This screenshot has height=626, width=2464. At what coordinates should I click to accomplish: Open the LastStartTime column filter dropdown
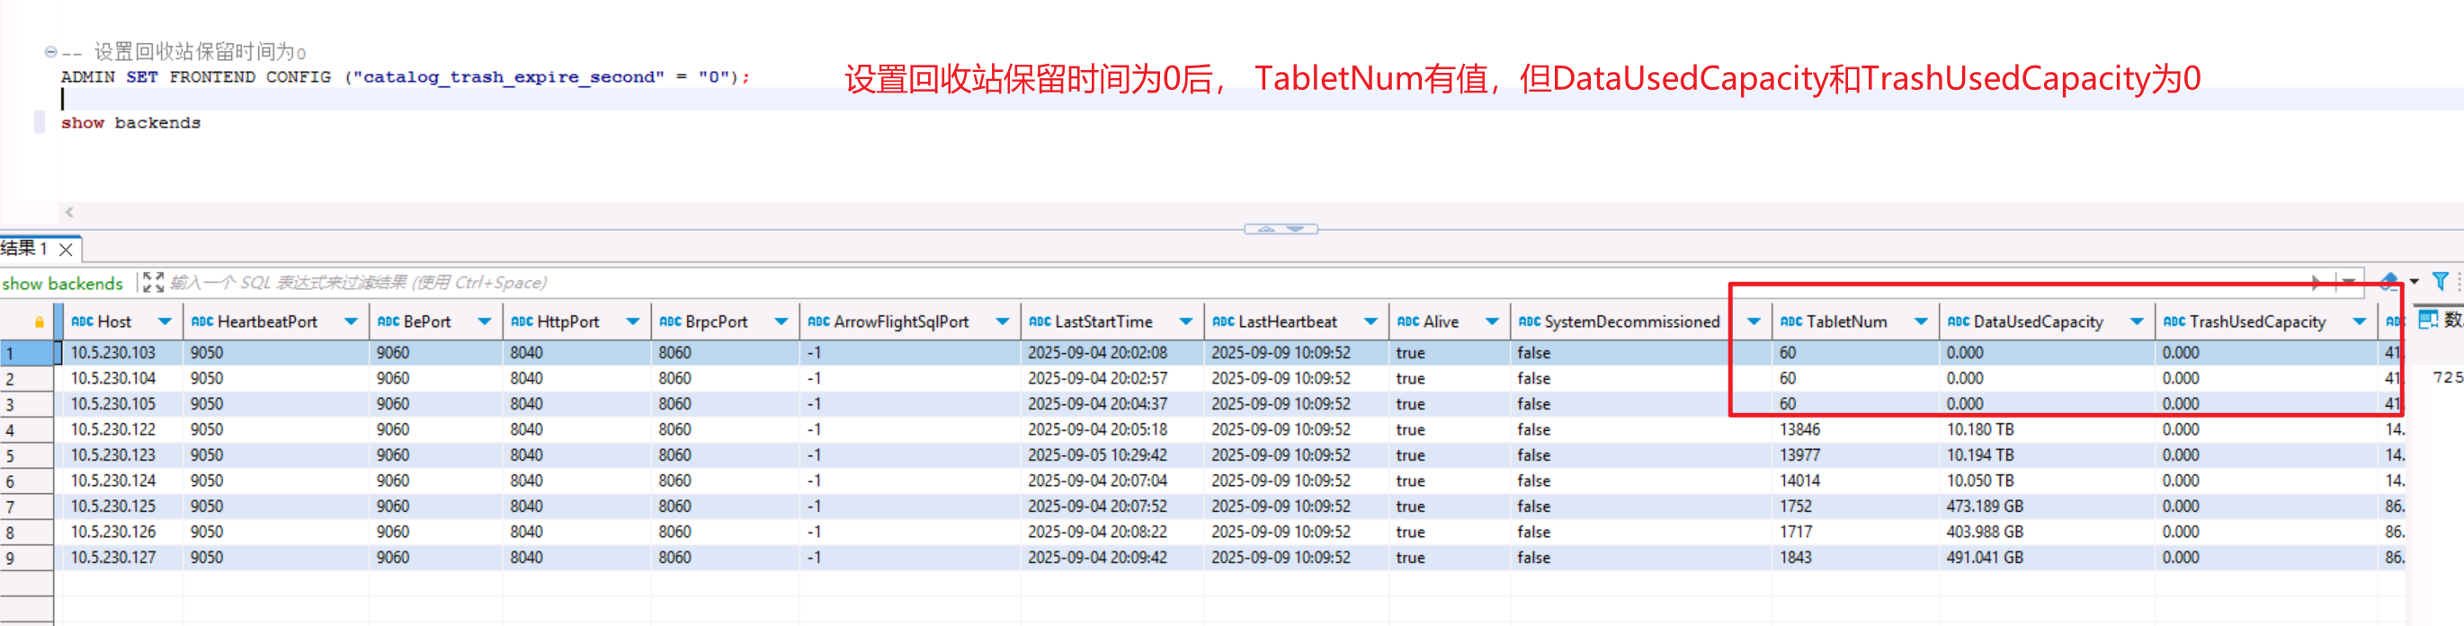coord(1185,322)
